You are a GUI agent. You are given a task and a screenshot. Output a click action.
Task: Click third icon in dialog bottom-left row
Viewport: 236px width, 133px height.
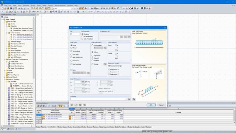click(x=80, y=105)
